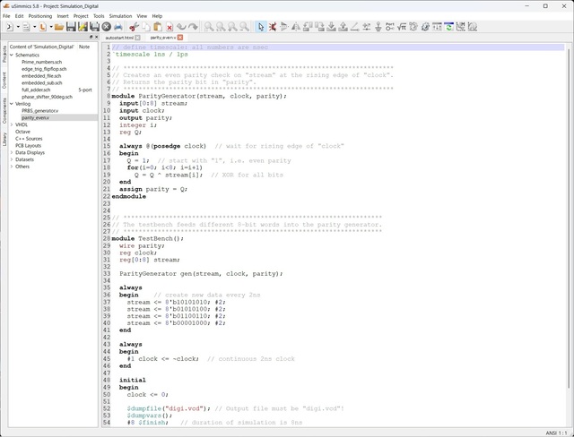
Task: Select full_adder.sch in Schematics list
Action: 36,90
